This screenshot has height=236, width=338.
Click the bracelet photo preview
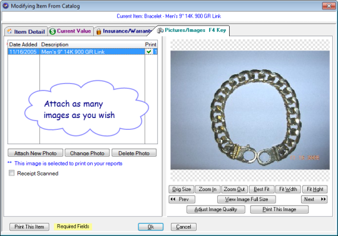click(x=250, y=110)
